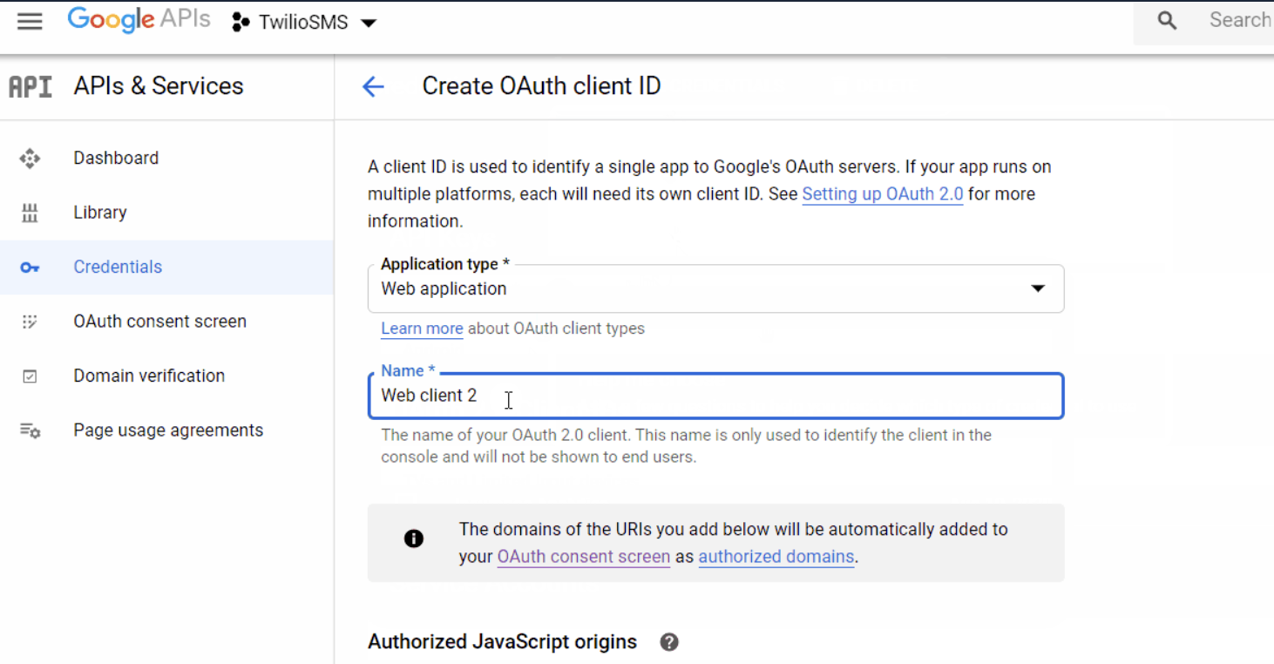Open the Setting up OAuth 2.0 link
The width and height of the screenshot is (1274, 664).
[x=882, y=194]
